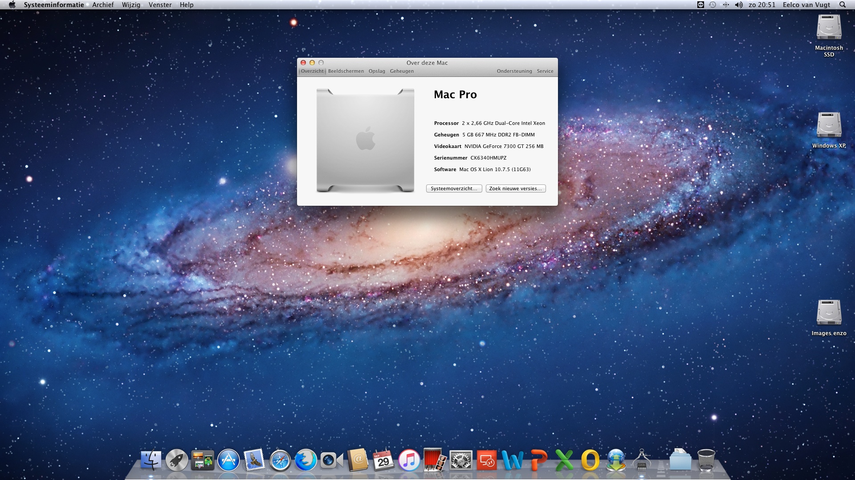Click the Systeemoverzicht... button
Viewport: 855px width, 480px height.
[x=454, y=188]
